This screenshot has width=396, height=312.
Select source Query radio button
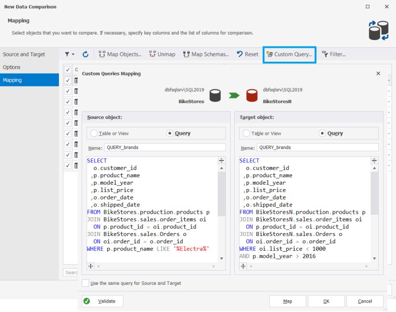pos(170,133)
